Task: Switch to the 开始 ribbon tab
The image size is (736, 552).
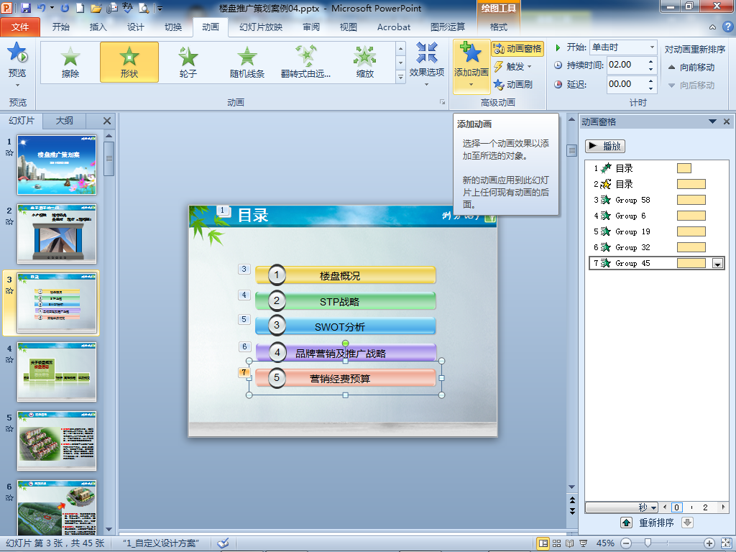Action: (61, 27)
